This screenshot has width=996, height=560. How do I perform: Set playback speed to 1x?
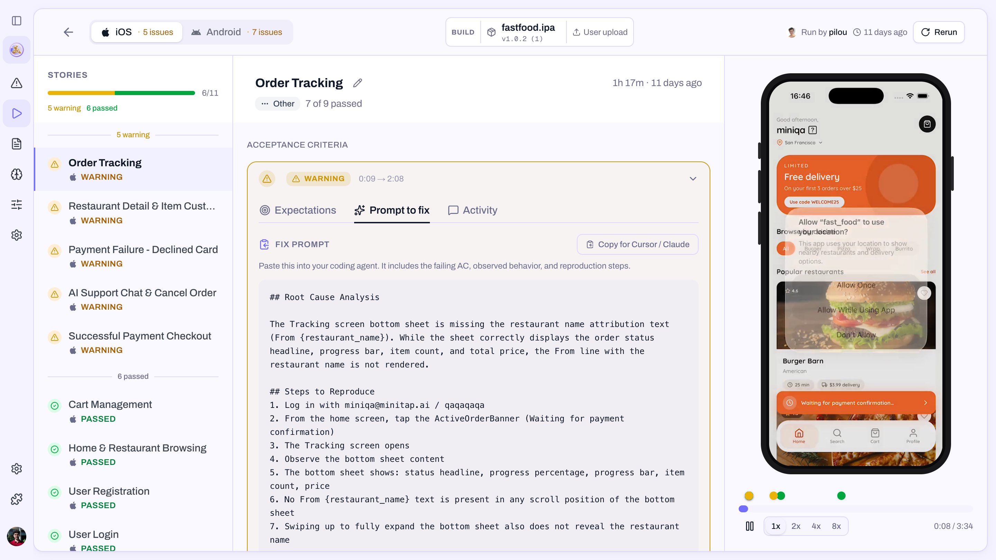point(776,526)
